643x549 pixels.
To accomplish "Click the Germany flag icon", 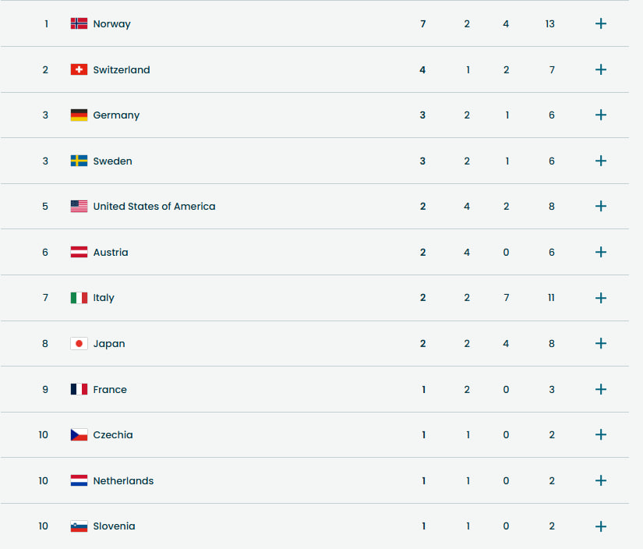I will [x=79, y=115].
